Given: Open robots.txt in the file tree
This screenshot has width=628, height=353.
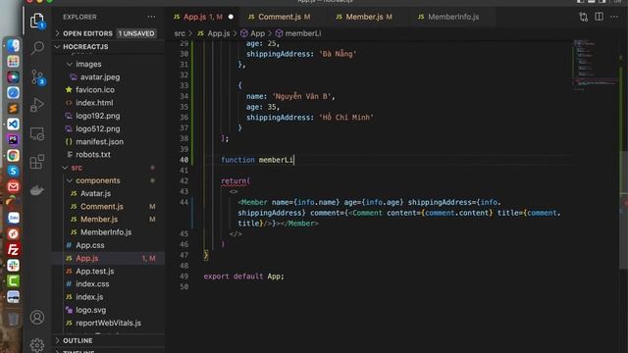Looking at the screenshot, I should click(93, 155).
